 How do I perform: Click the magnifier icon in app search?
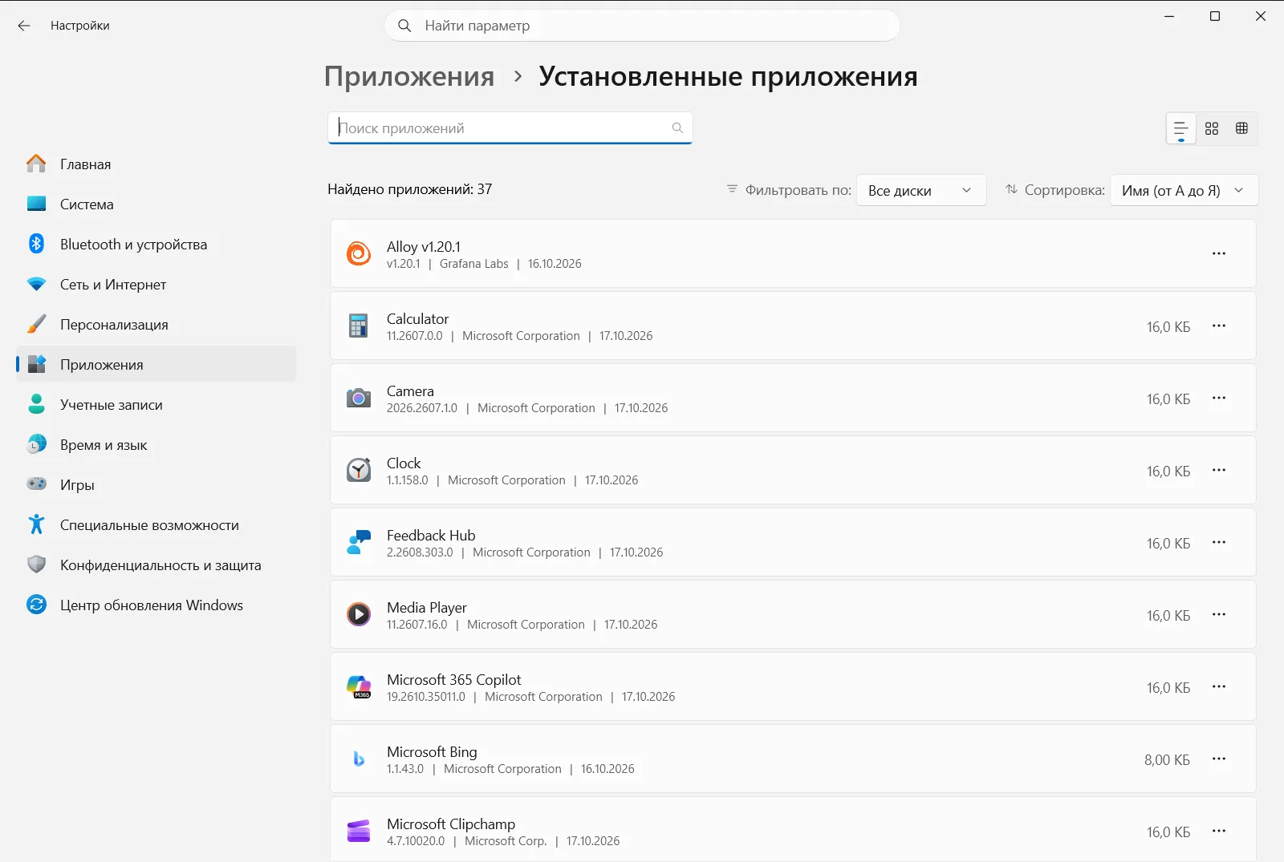pyautogui.click(x=677, y=128)
